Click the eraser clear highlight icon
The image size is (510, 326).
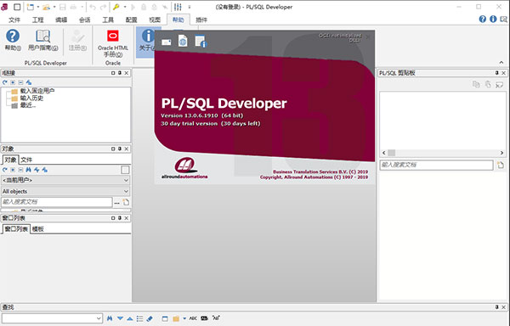(x=150, y=318)
